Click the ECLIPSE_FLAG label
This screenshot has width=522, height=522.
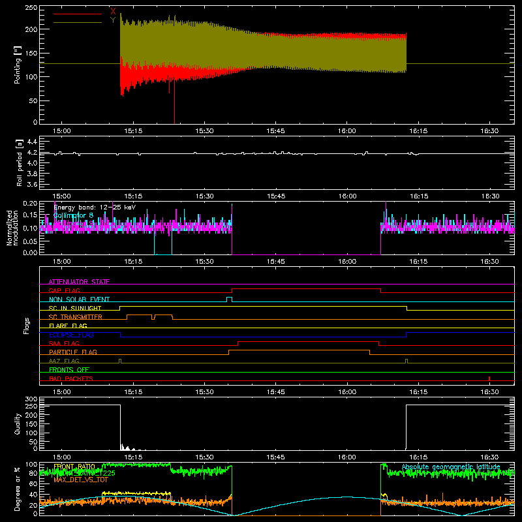pos(71,335)
